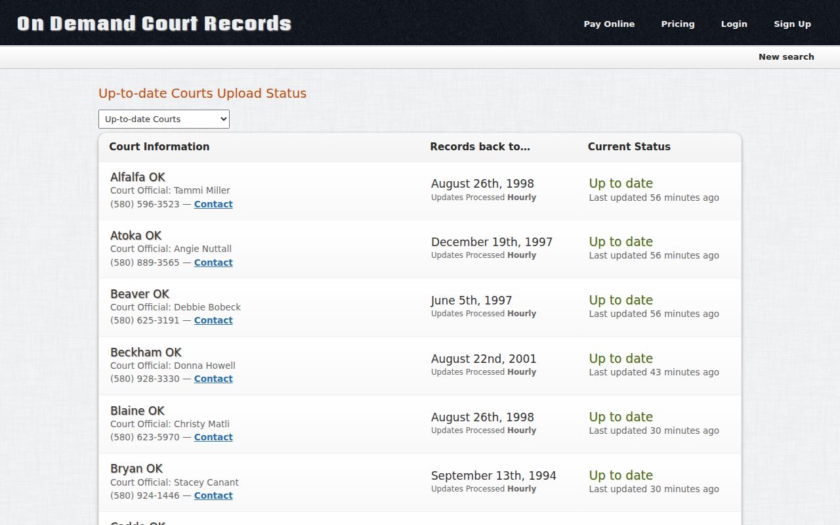The height and width of the screenshot is (525, 840).
Task: Click phone number (580) 596-3523
Action: click(x=145, y=204)
